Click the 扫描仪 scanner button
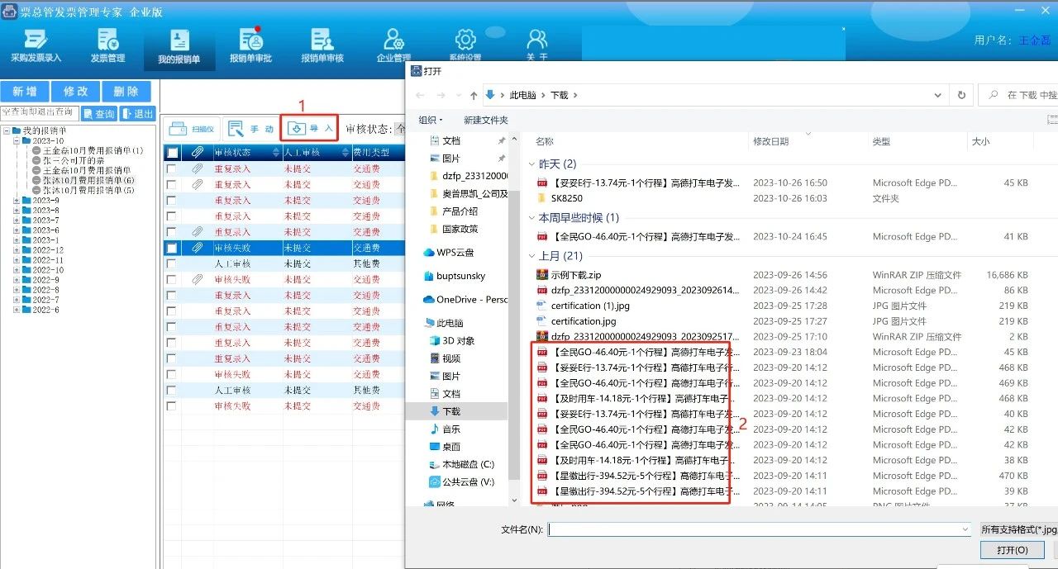 point(192,129)
